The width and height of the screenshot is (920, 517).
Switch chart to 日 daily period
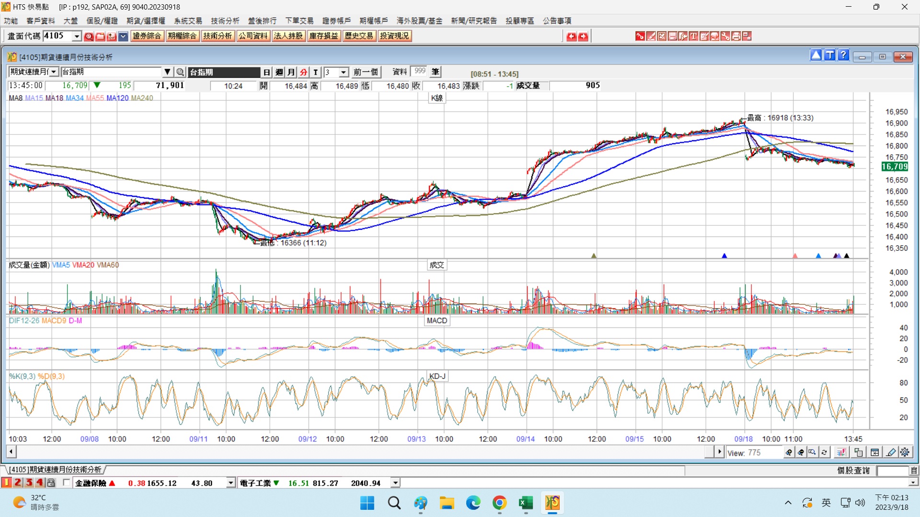(x=267, y=72)
